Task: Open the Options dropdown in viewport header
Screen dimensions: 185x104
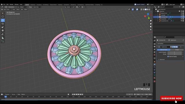Action: [x=149, y=7]
